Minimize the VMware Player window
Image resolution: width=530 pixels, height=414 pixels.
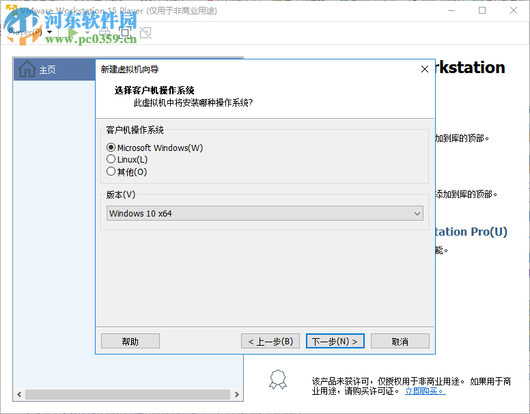(x=451, y=10)
